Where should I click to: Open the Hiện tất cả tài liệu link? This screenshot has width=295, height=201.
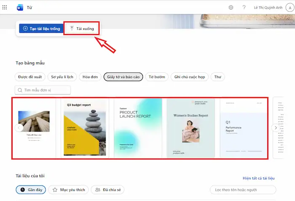[258, 178]
